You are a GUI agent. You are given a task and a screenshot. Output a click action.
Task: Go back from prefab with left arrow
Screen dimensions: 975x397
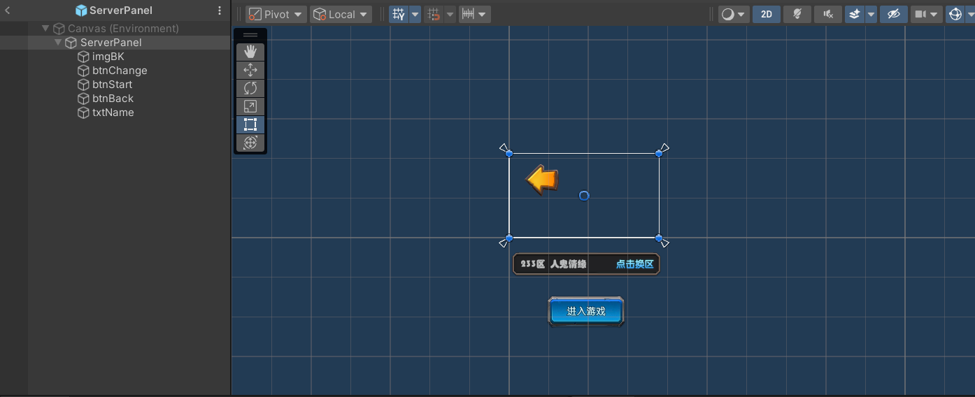pyautogui.click(x=8, y=10)
